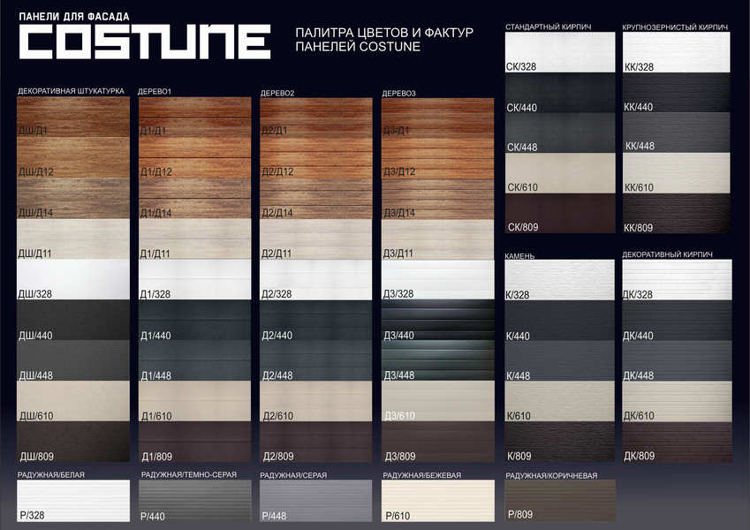Select the Д2/448 grey swatch
The width and height of the screenshot is (750, 530).
click(316, 360)
